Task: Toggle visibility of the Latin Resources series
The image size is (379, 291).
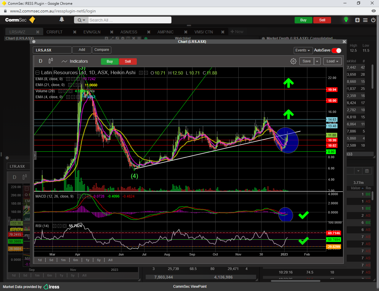Action: [141, 73]
